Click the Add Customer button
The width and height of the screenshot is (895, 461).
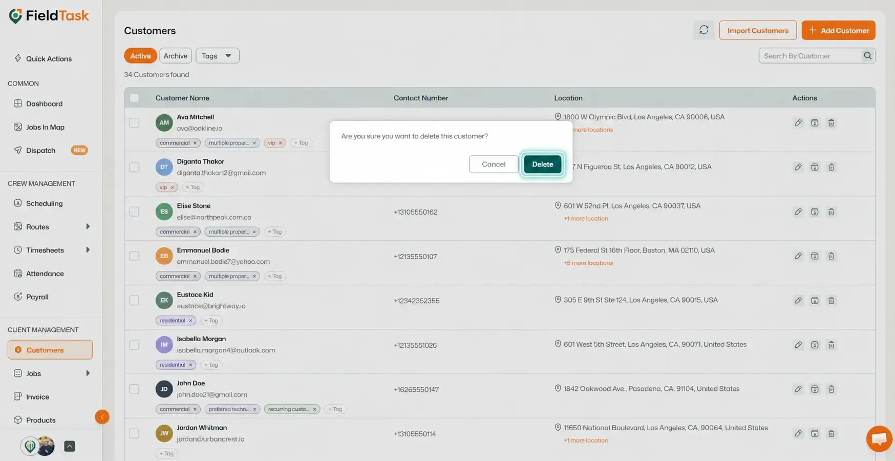coord(838,30)
